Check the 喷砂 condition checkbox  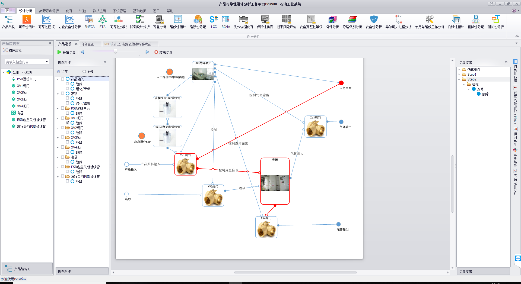(62, 93)
